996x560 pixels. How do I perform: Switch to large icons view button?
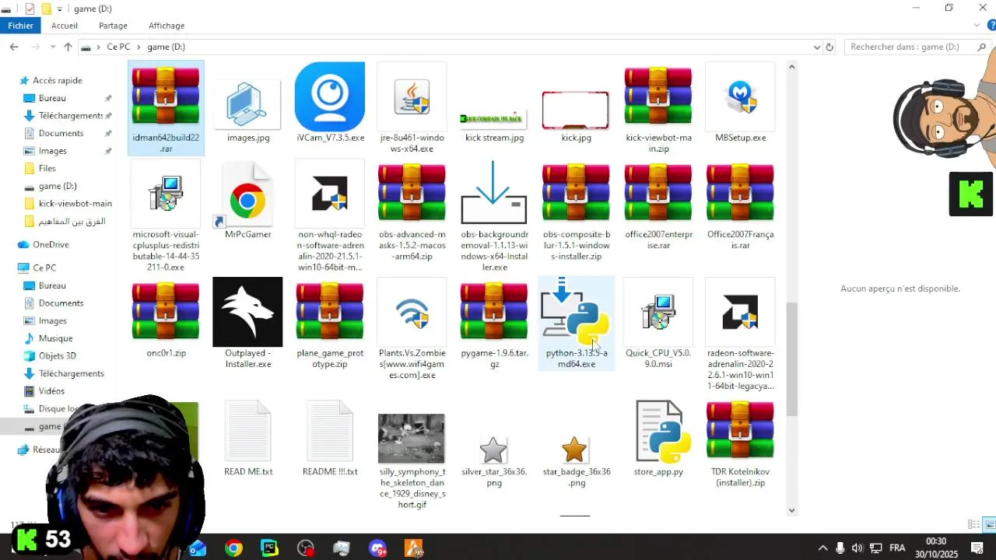pyautogui.click(x=990, y=524)
